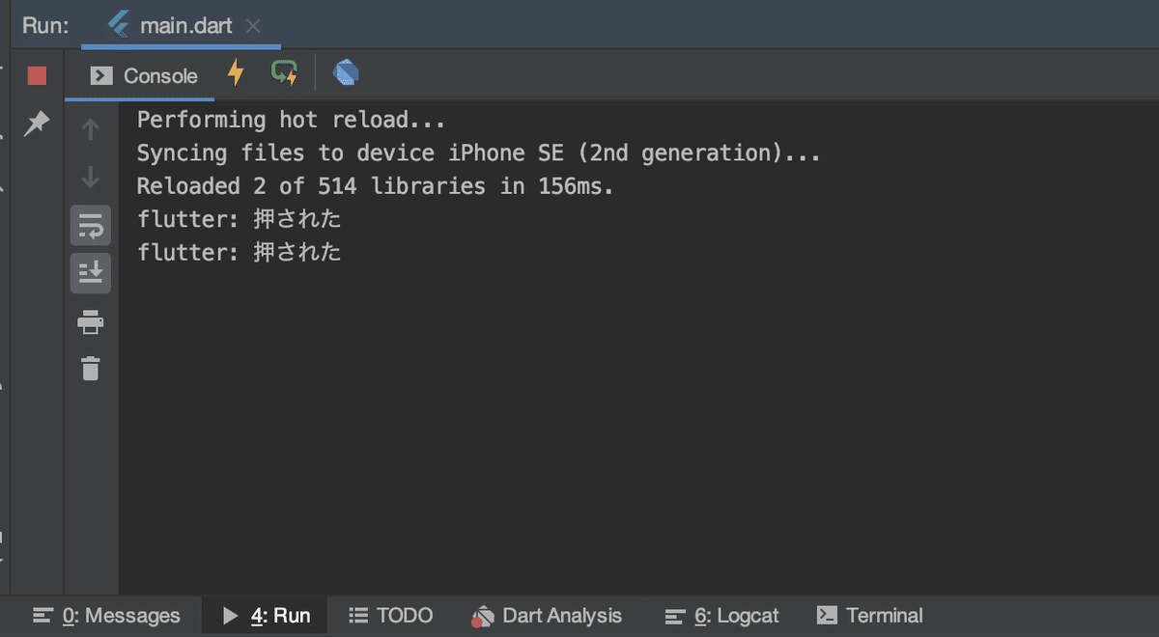
Task: Close the main.dart run tab
Action: tap(254, 26)
